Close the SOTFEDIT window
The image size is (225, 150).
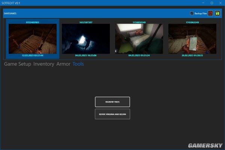220,3
